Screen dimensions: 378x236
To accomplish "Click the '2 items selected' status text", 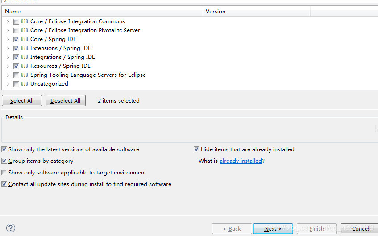I will tap(119, 101).
